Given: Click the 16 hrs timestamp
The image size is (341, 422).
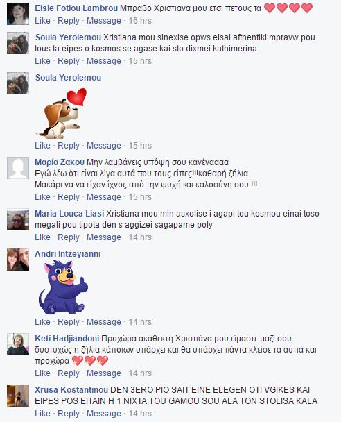Looking at the screenshot, I should coord(140,21).
